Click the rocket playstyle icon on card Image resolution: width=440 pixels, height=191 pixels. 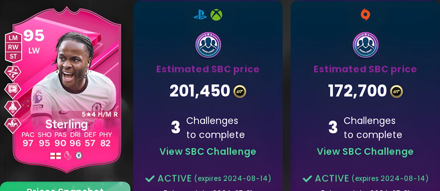click(13, 108)
